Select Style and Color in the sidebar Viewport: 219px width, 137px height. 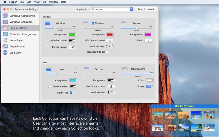(x=18, y=28)
